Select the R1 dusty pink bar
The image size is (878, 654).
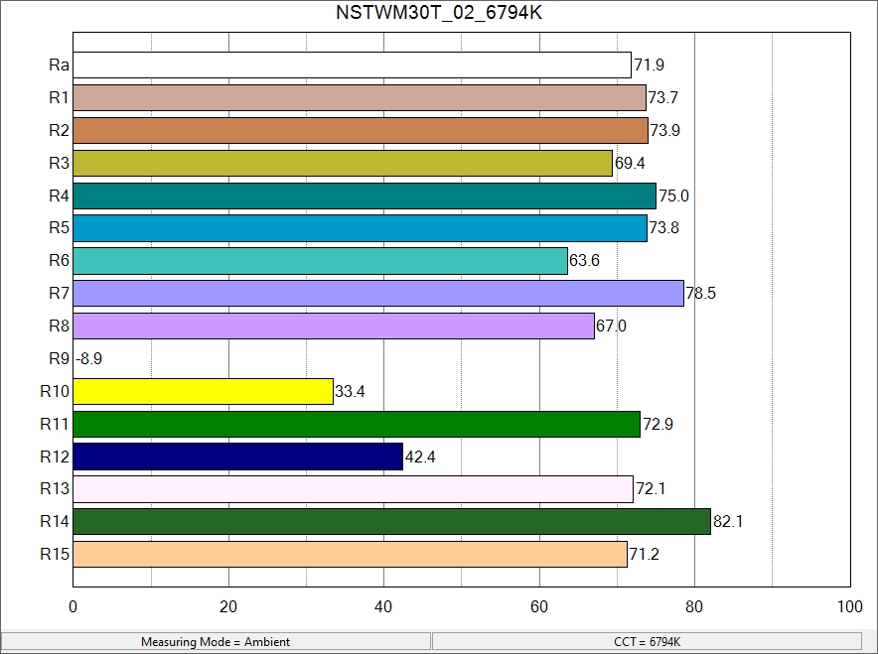pos(360,98)
